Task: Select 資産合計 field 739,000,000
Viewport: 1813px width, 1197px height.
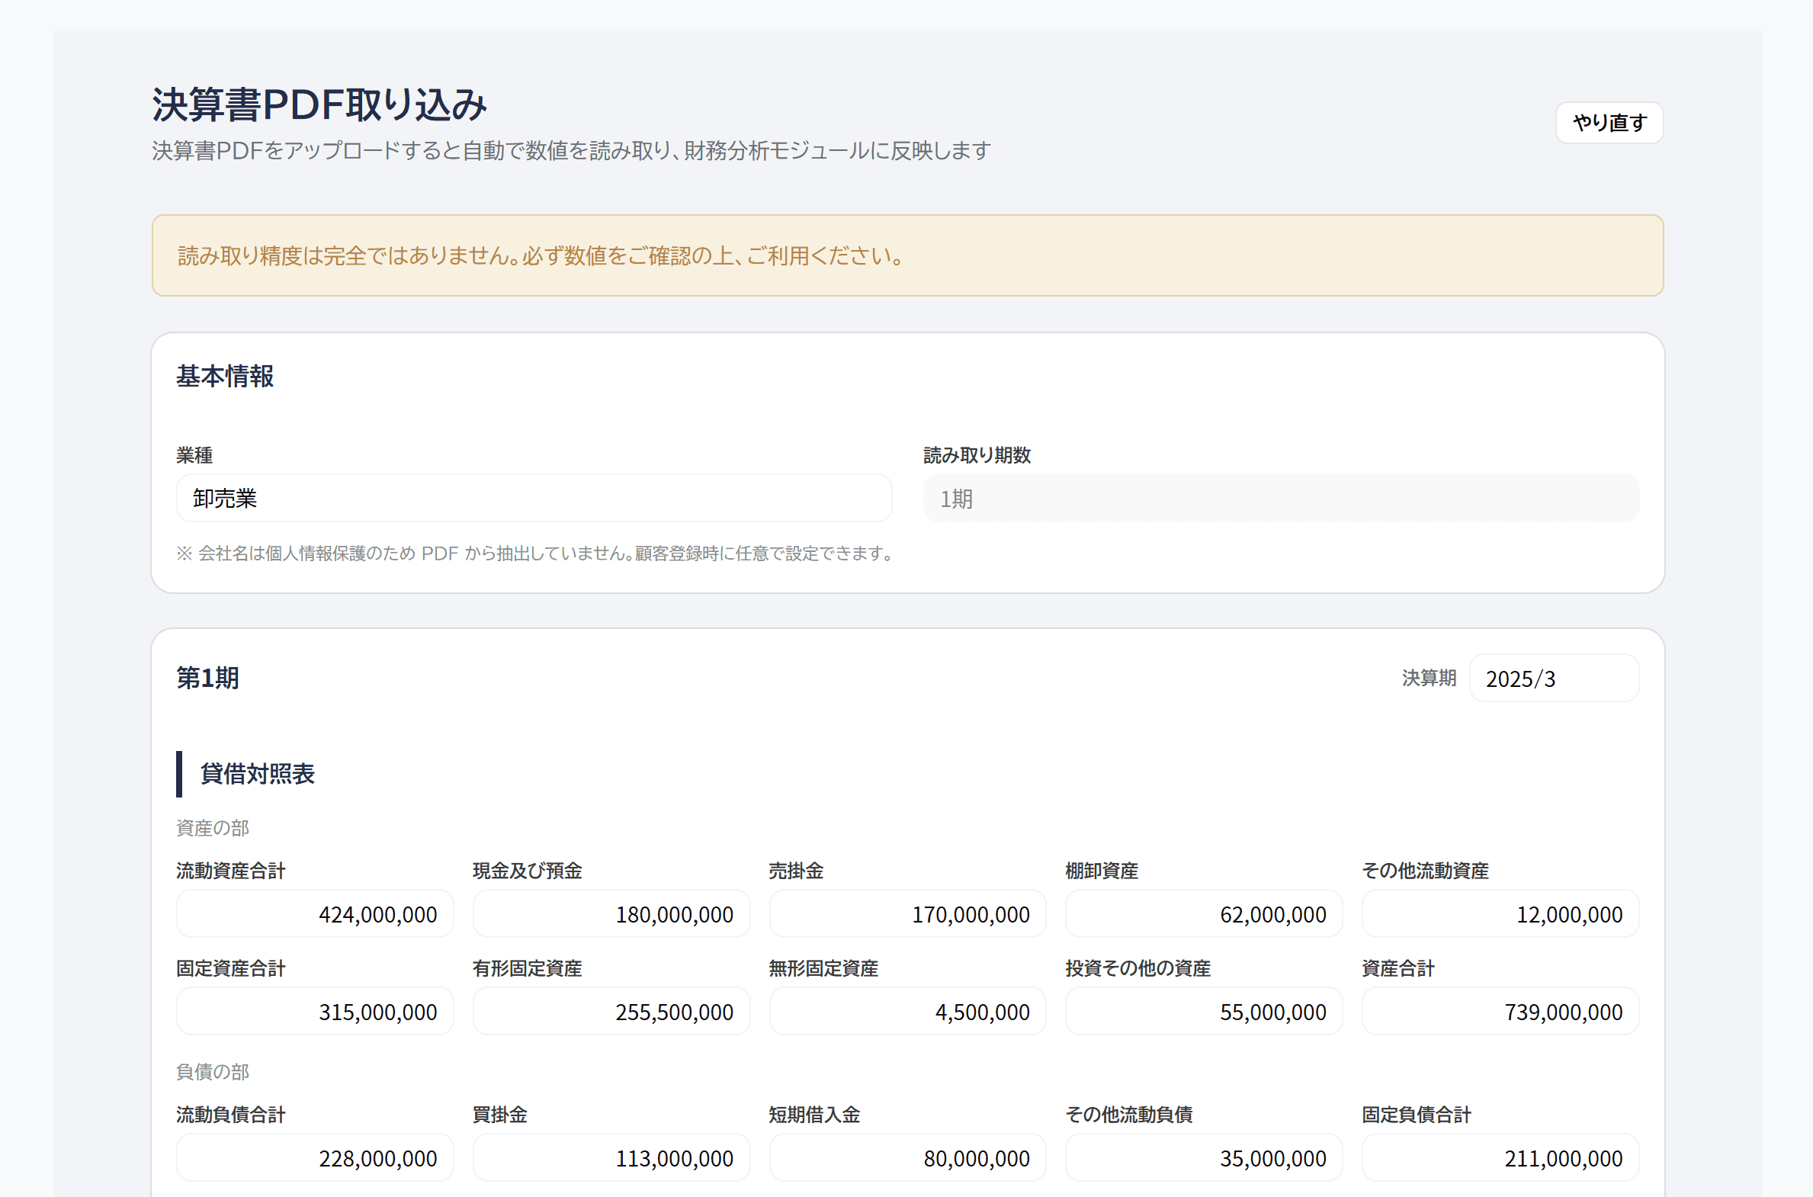Action: [x=1500, y=1012]
